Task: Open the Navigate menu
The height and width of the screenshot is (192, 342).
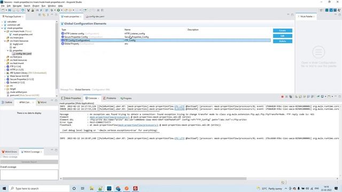Action: (17, 6)
